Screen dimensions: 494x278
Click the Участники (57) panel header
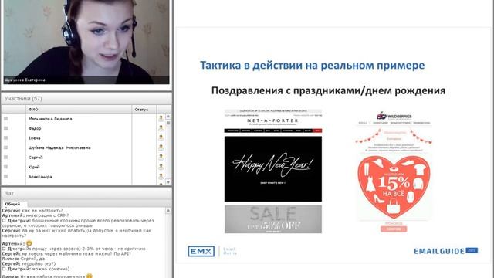[x=86, y=99]
